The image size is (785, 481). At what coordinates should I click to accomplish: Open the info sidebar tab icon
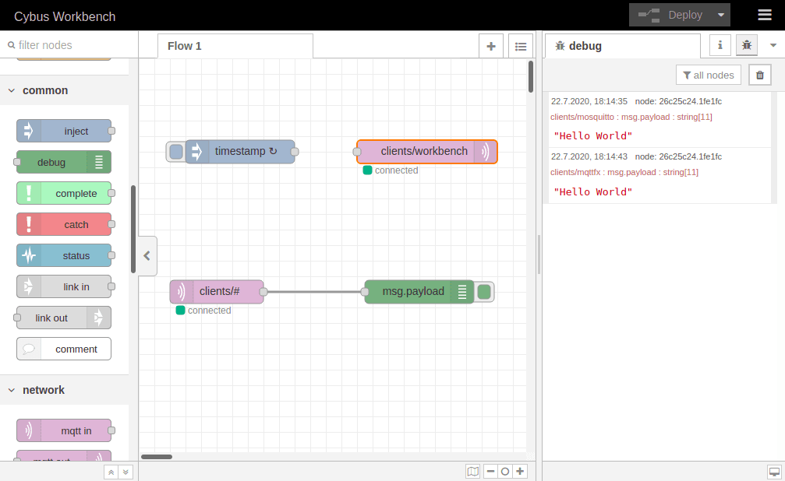[720, 46]
